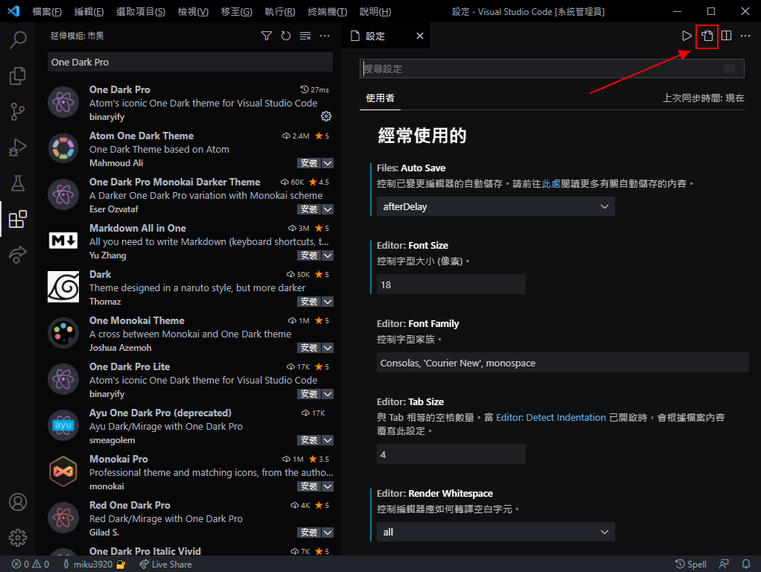Install Markdown All in One extension
Image resolution: width=761 pixels, height=572 pixels.
click(309, 255)
